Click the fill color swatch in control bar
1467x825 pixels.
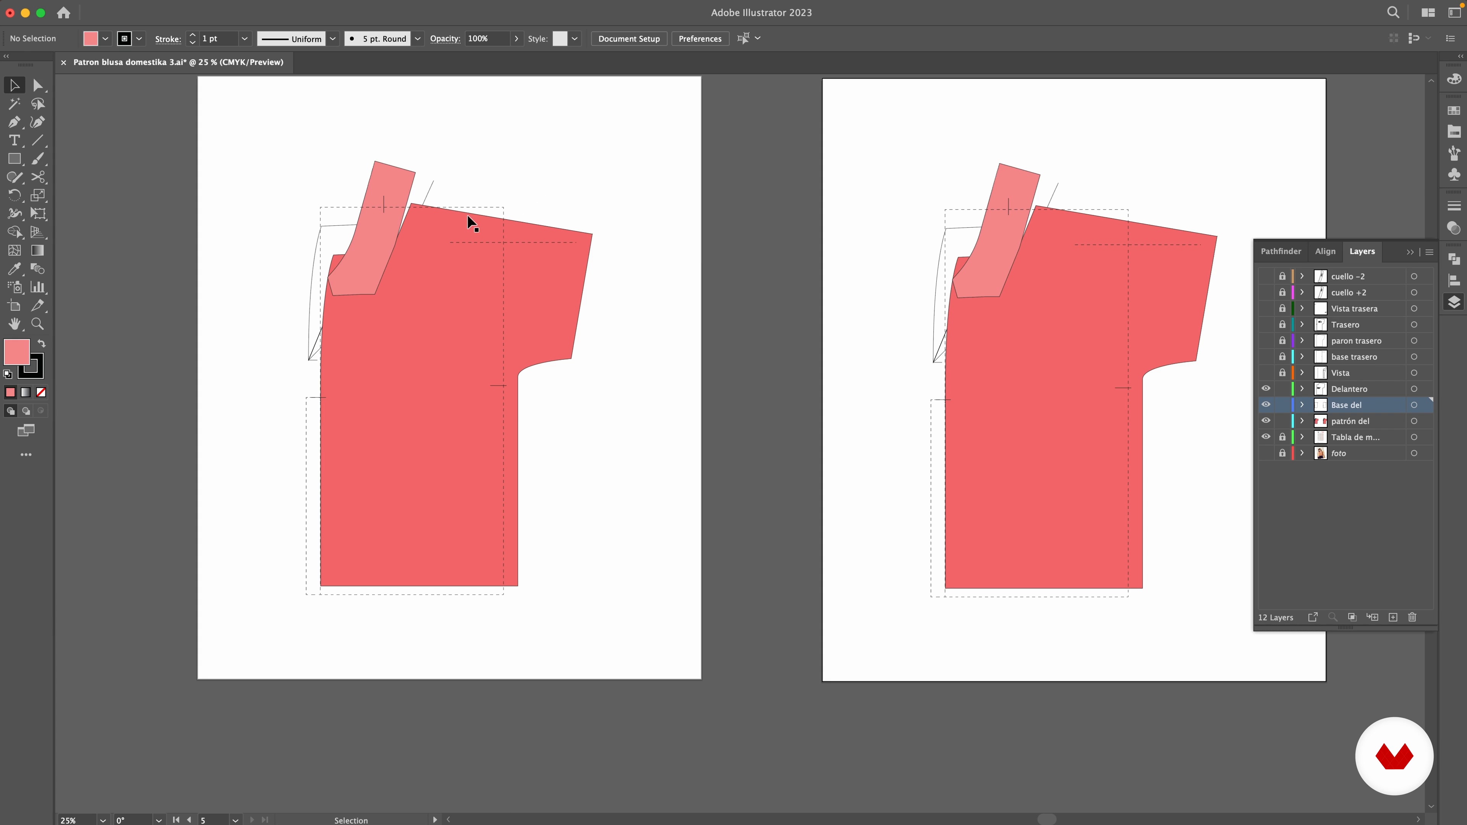[91, 39]
